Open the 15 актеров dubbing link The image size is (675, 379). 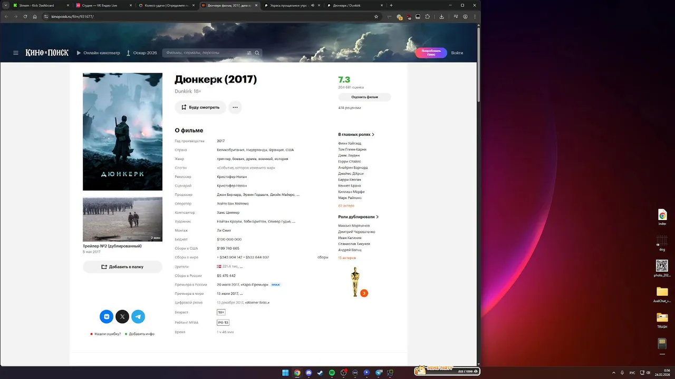coord(347,258)
